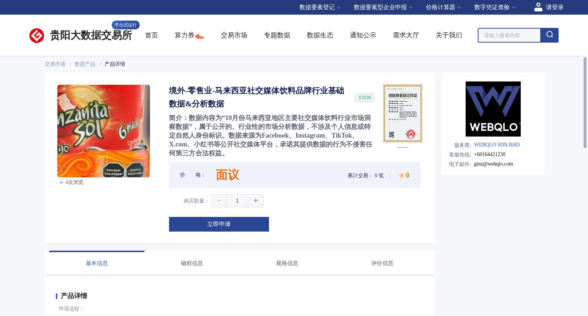
Task: Open the WEBQLO company logo
Action: [493, 109]
